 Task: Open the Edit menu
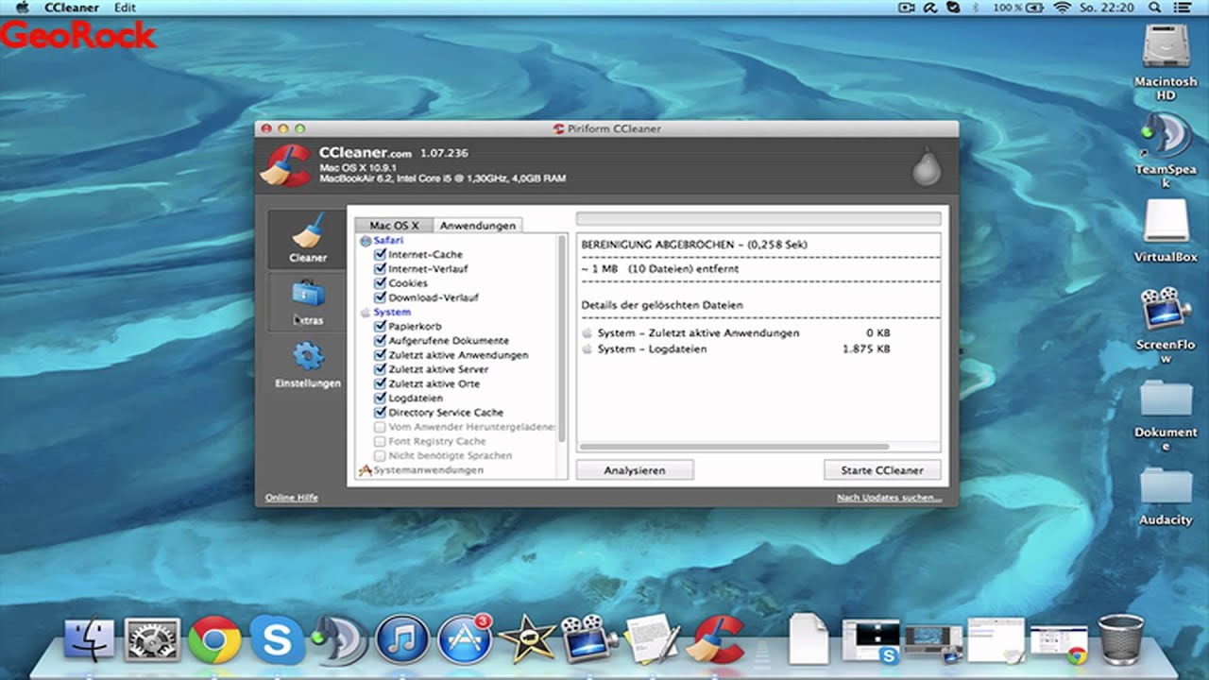[x=125, y=8]
